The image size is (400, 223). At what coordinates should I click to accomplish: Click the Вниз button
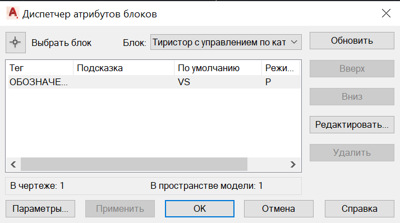[352, 96]
